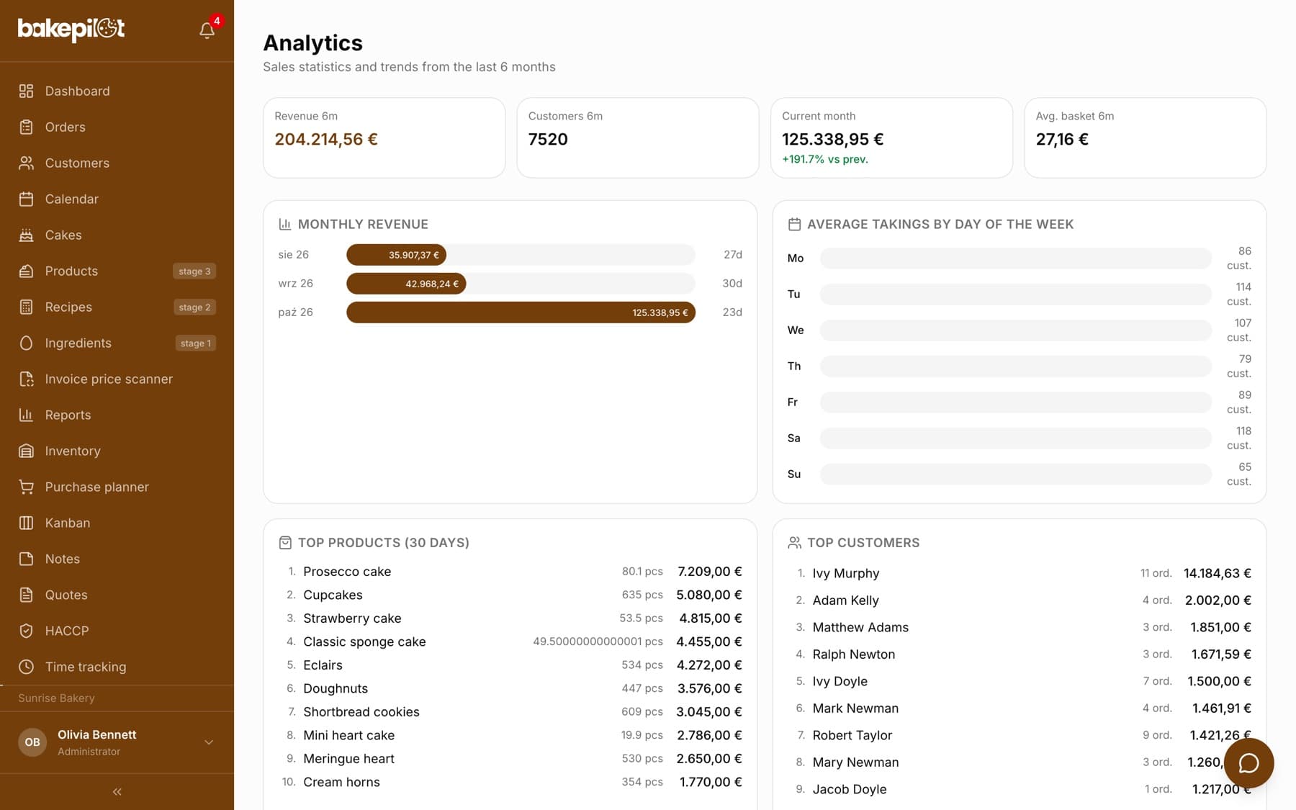
Task: Click the OB user avatar
Action: pos(32,742)
